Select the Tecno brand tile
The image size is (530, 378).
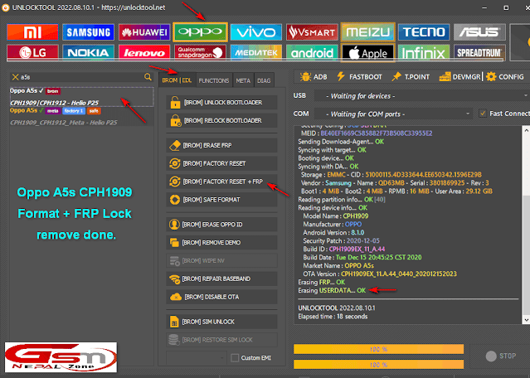(424, 32)
